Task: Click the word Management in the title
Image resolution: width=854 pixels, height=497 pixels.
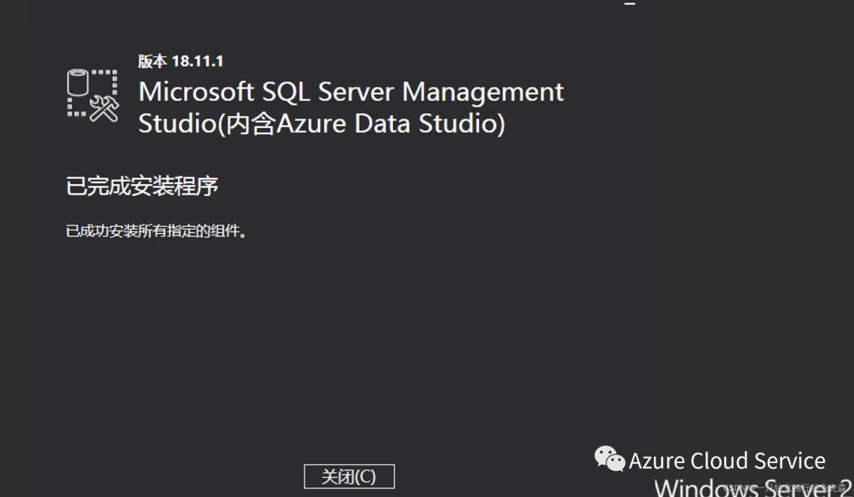Action: tap(483, 92)
